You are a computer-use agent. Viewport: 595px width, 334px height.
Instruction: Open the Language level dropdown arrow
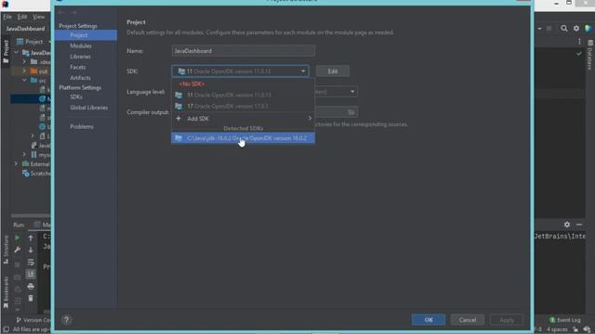click(352, 92)
